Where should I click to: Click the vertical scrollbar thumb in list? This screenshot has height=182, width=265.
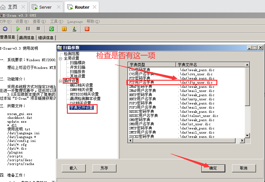click(x=247, y=87)
